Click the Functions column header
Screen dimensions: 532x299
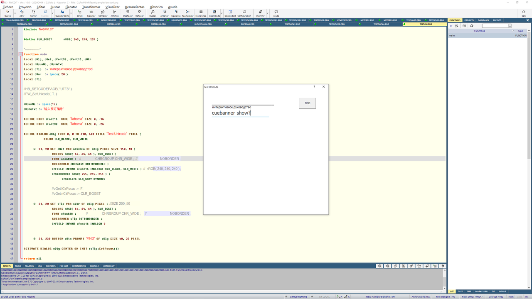point(480,31)
